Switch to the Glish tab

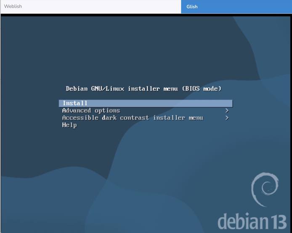pos(236,6)
